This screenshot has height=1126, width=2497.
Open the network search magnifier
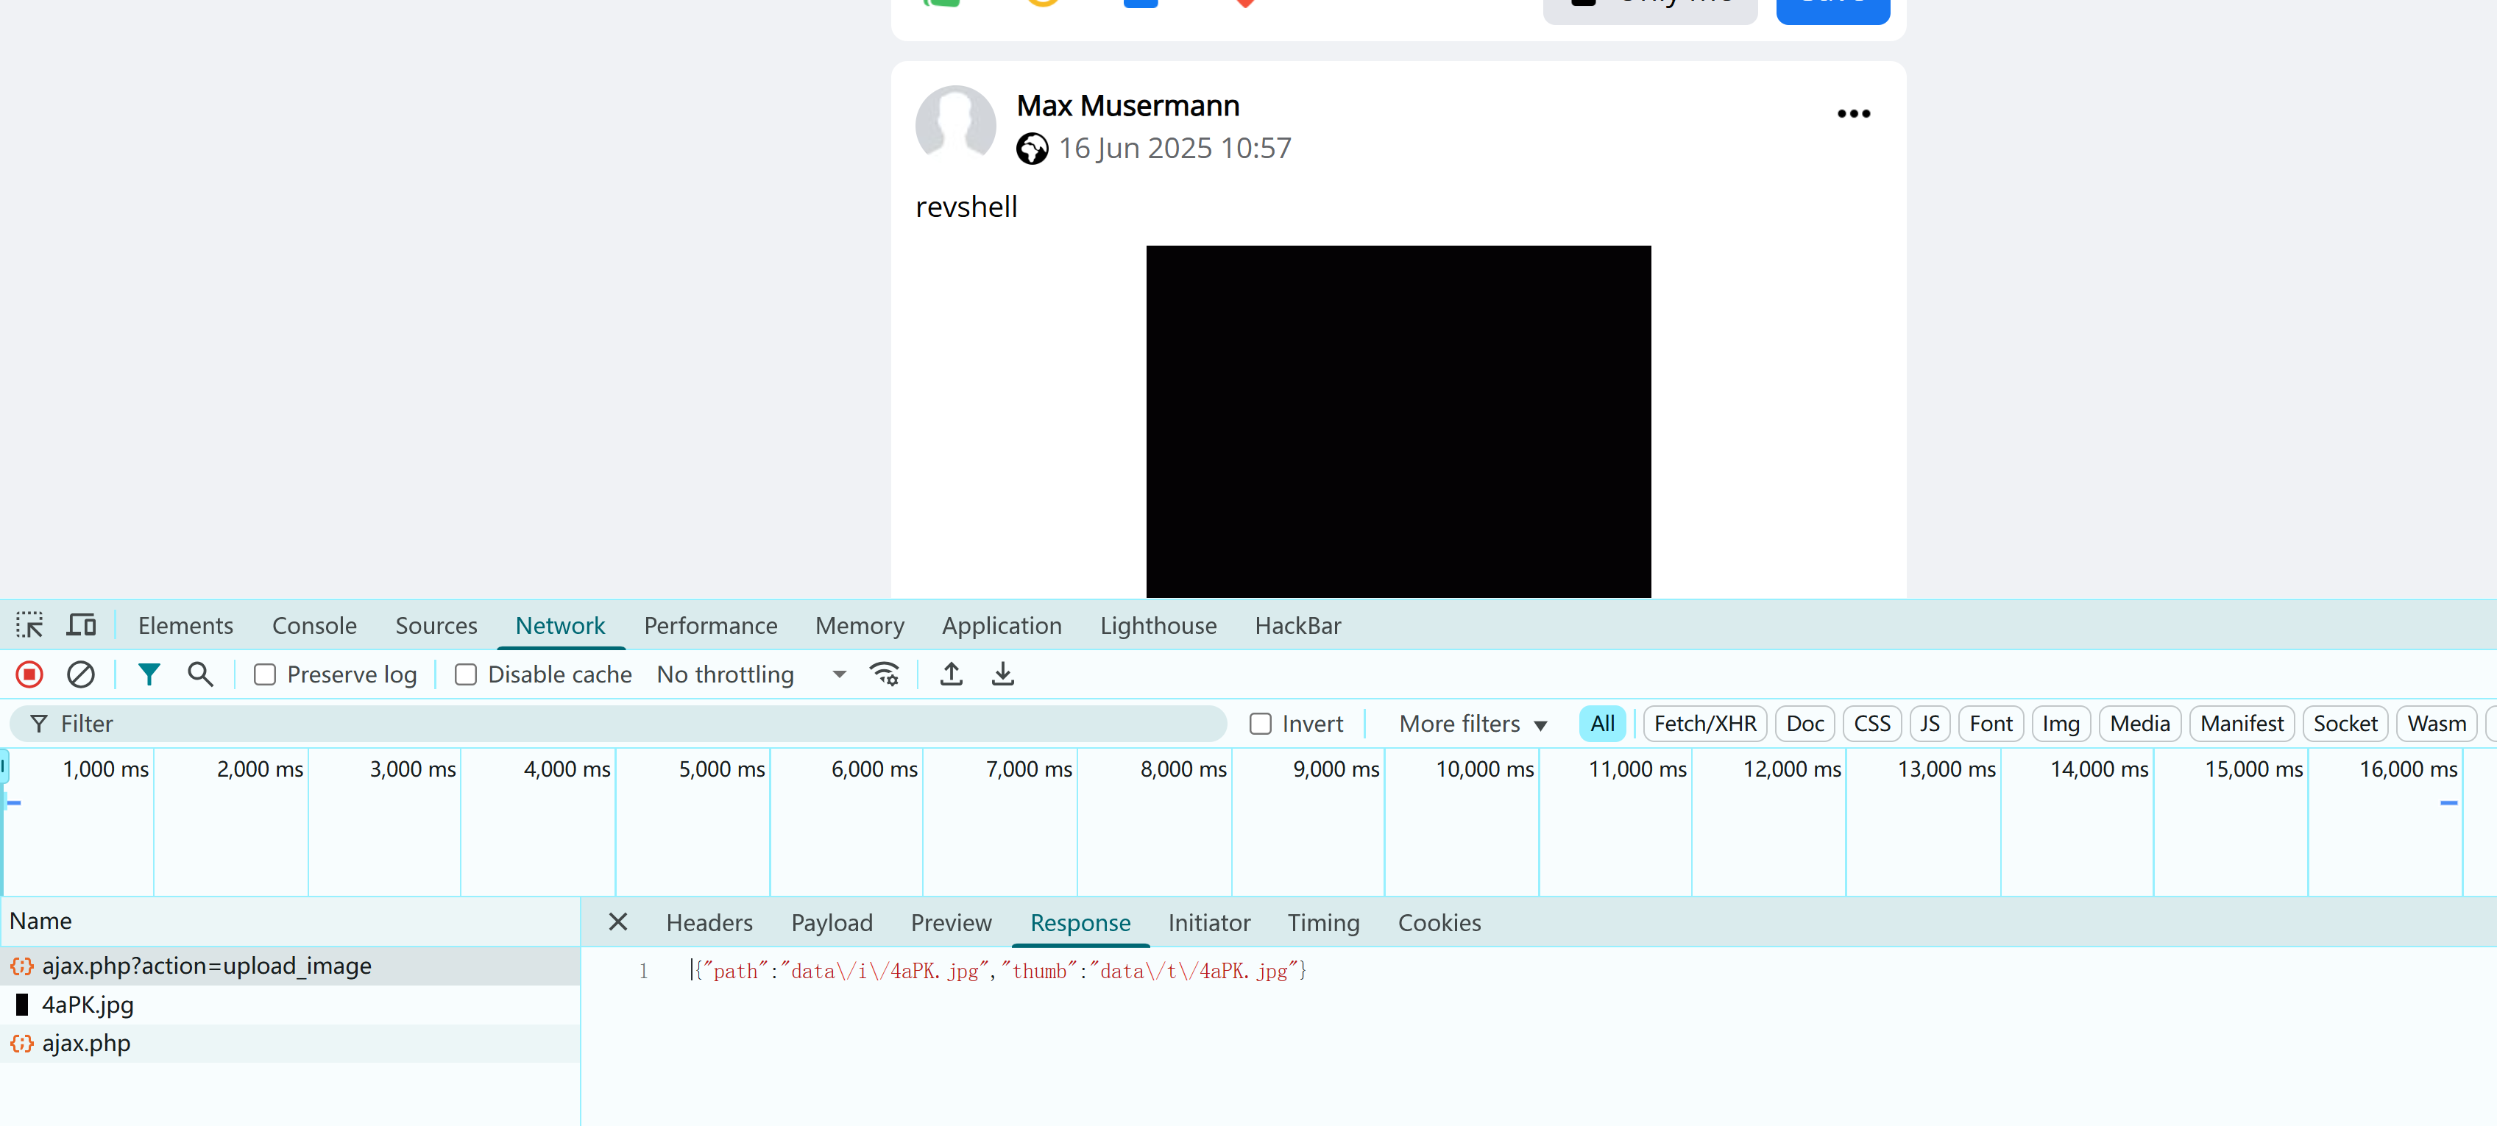coord(201,674)
